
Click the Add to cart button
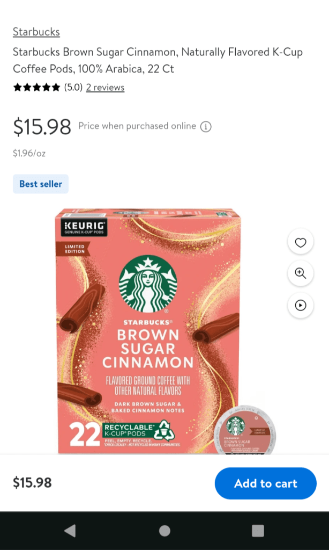click(265, 483)
